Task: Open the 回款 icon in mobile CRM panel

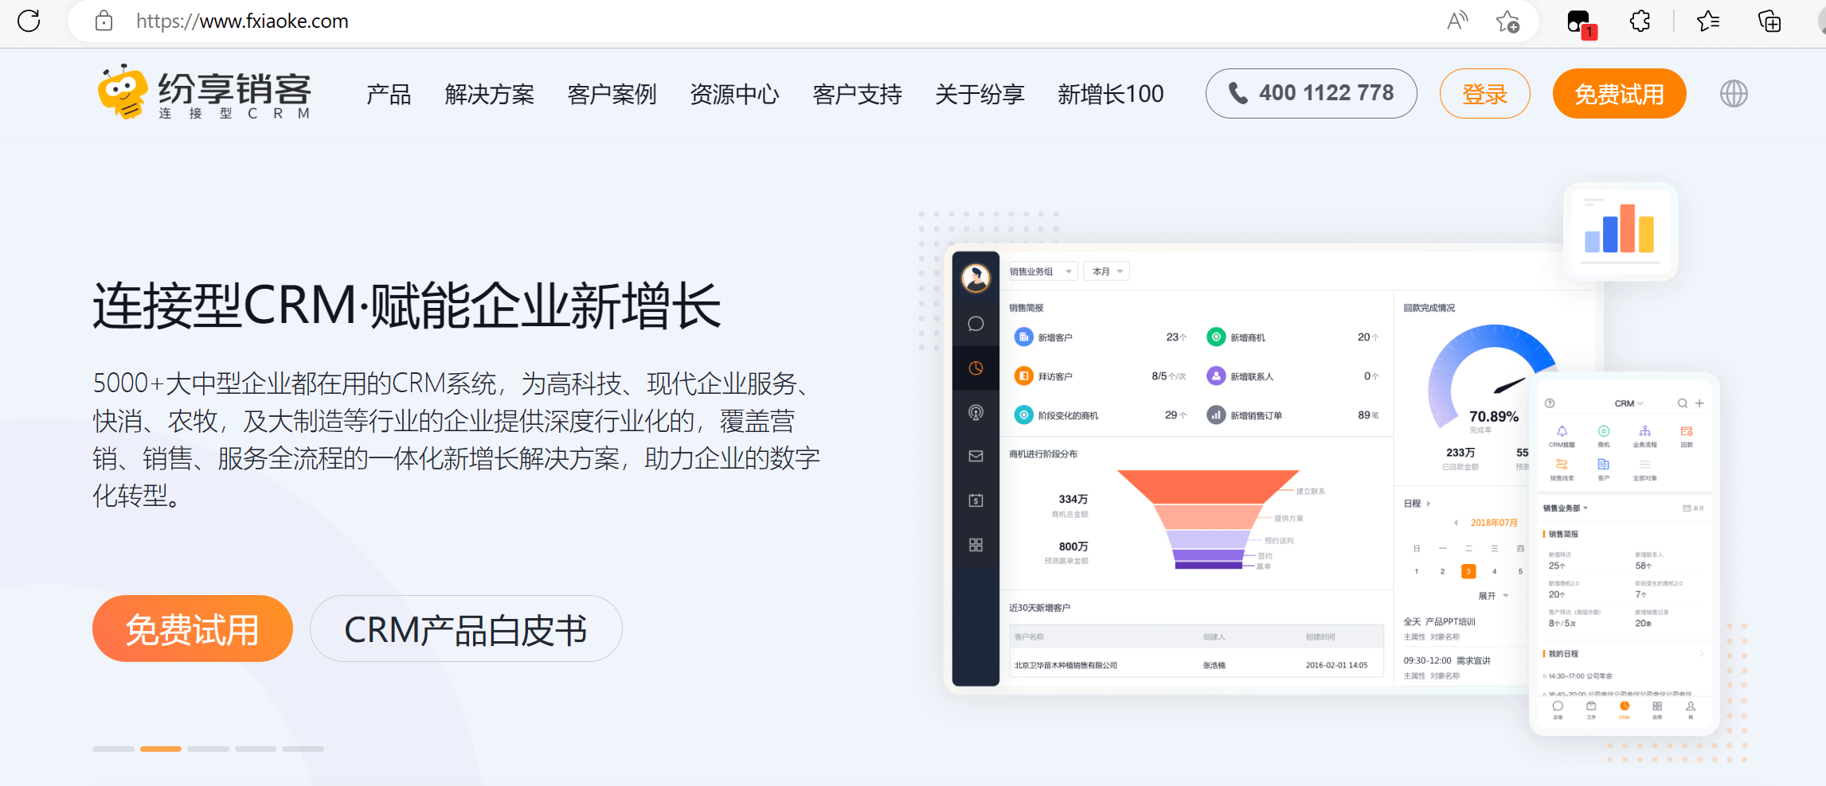Action: 1687,430
